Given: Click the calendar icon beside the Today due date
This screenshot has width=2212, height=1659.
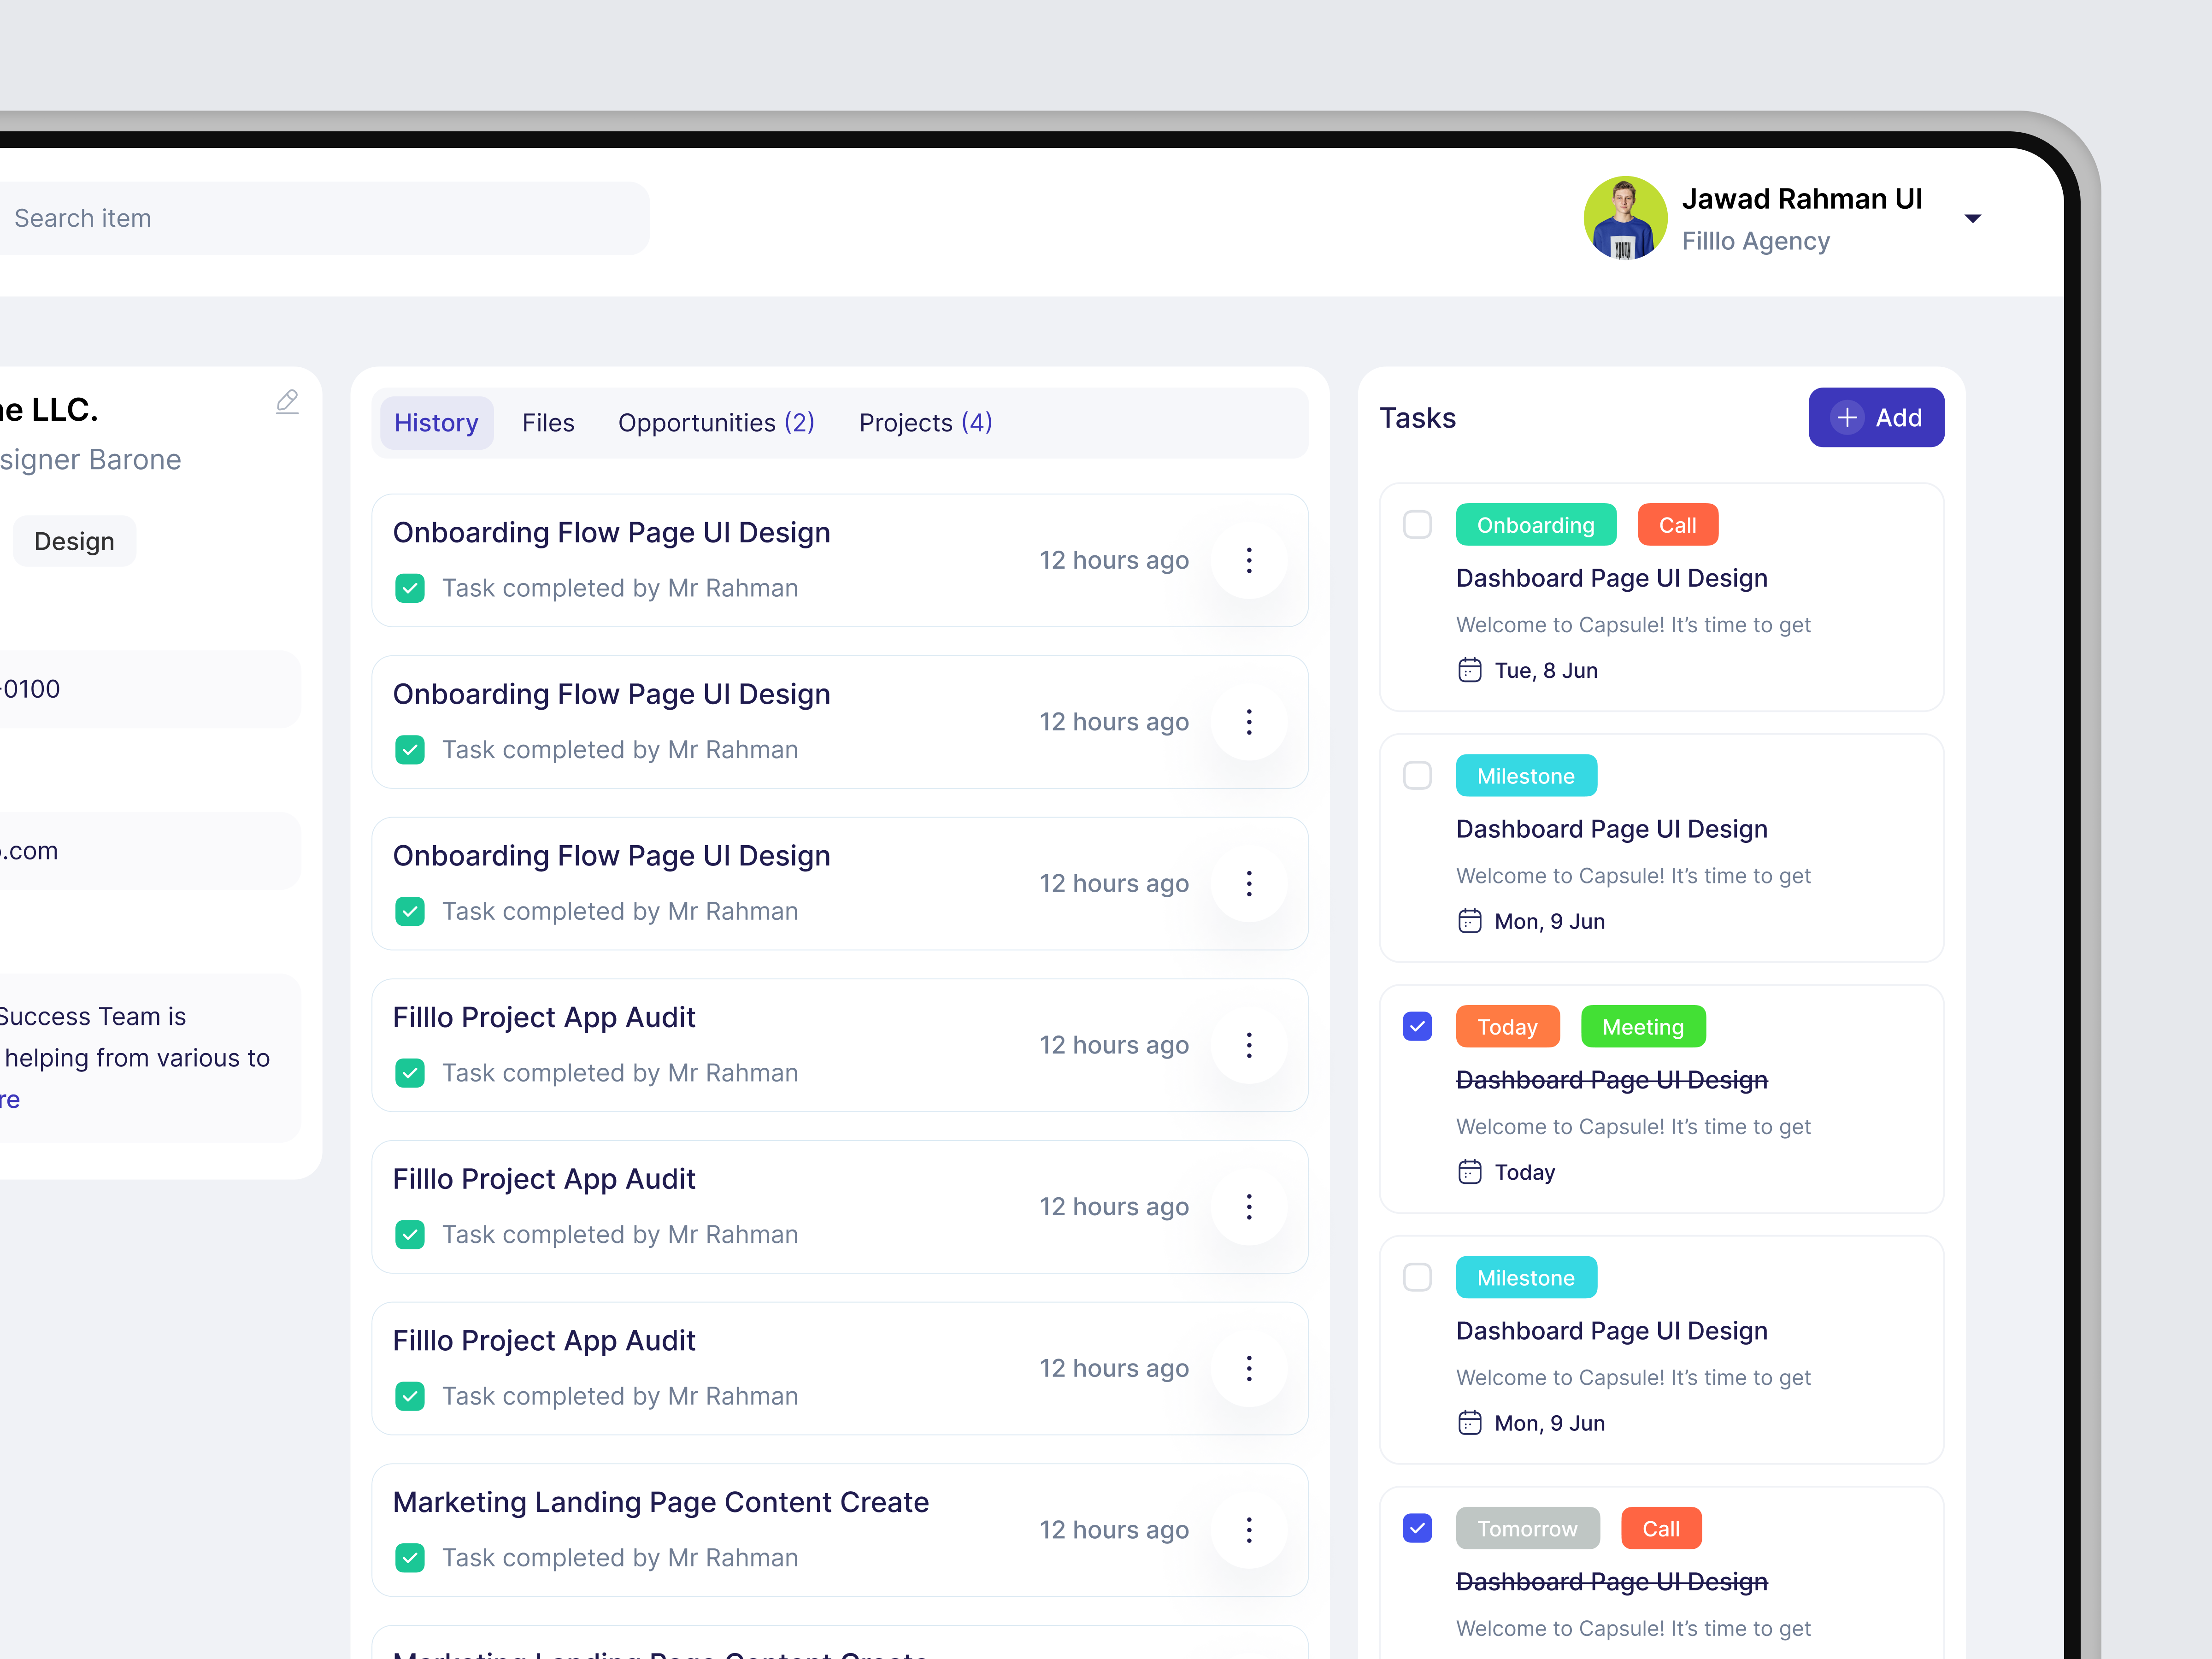Looking at the screenshot, I should (1470, 1171).
